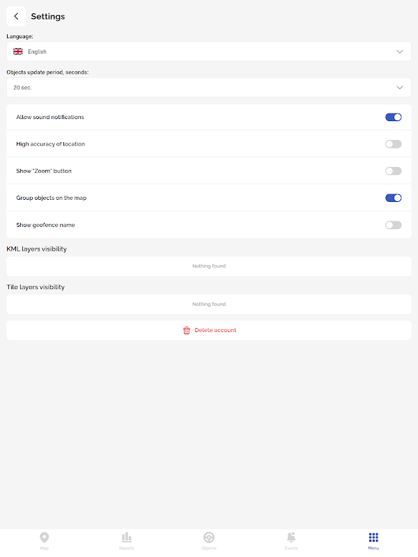This screenshot has width=418, height=557.
Task: Click the red trash bin icon
Action: pyautogui.click(x=186, y=330)
